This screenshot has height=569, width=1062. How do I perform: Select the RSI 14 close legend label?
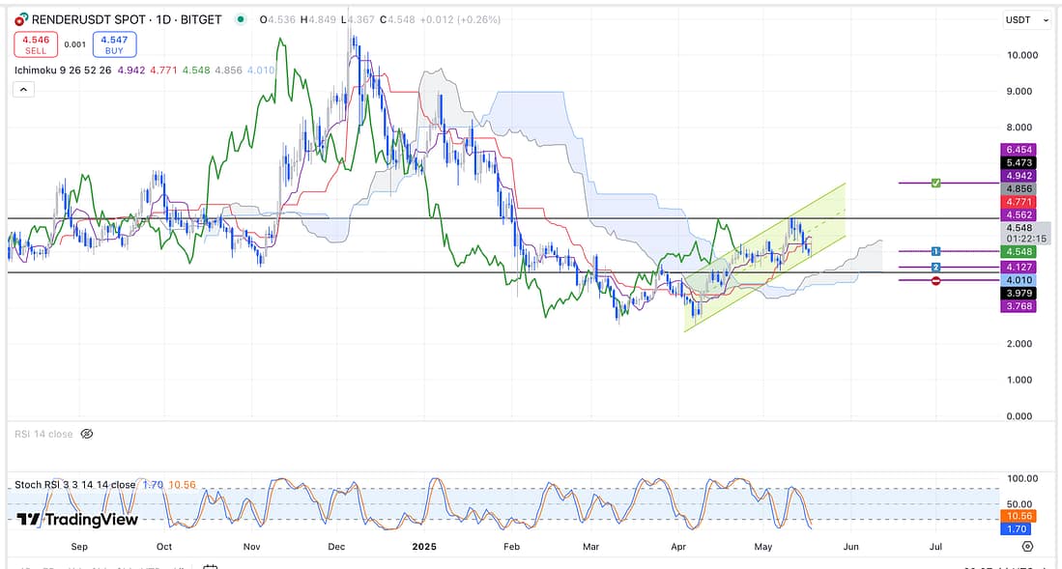(x=43, y=435)
